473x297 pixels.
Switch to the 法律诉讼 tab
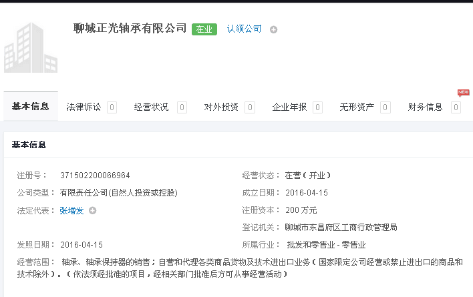(x=84, y=107)
